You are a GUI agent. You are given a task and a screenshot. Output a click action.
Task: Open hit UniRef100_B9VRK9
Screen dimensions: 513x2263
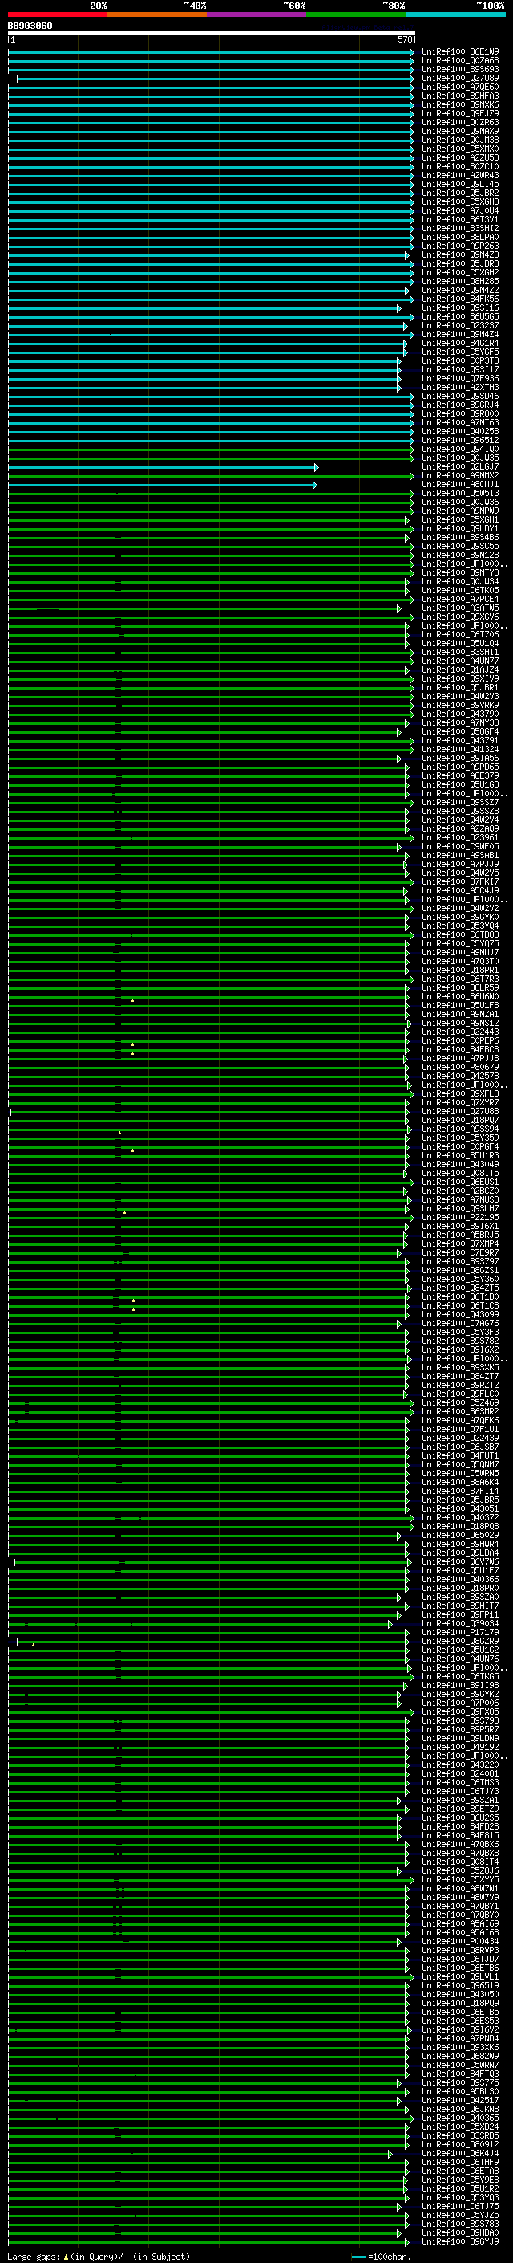pos(460,706)
